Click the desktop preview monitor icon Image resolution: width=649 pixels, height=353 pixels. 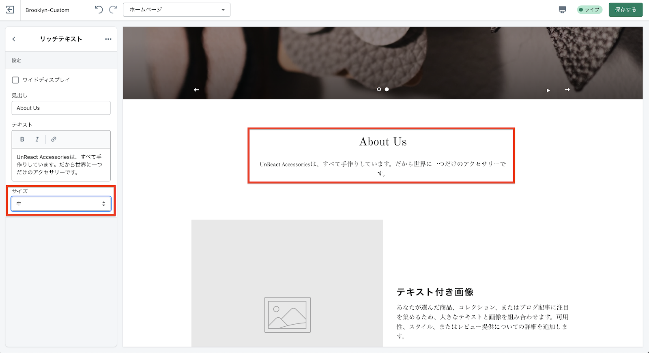pos(562,10)
